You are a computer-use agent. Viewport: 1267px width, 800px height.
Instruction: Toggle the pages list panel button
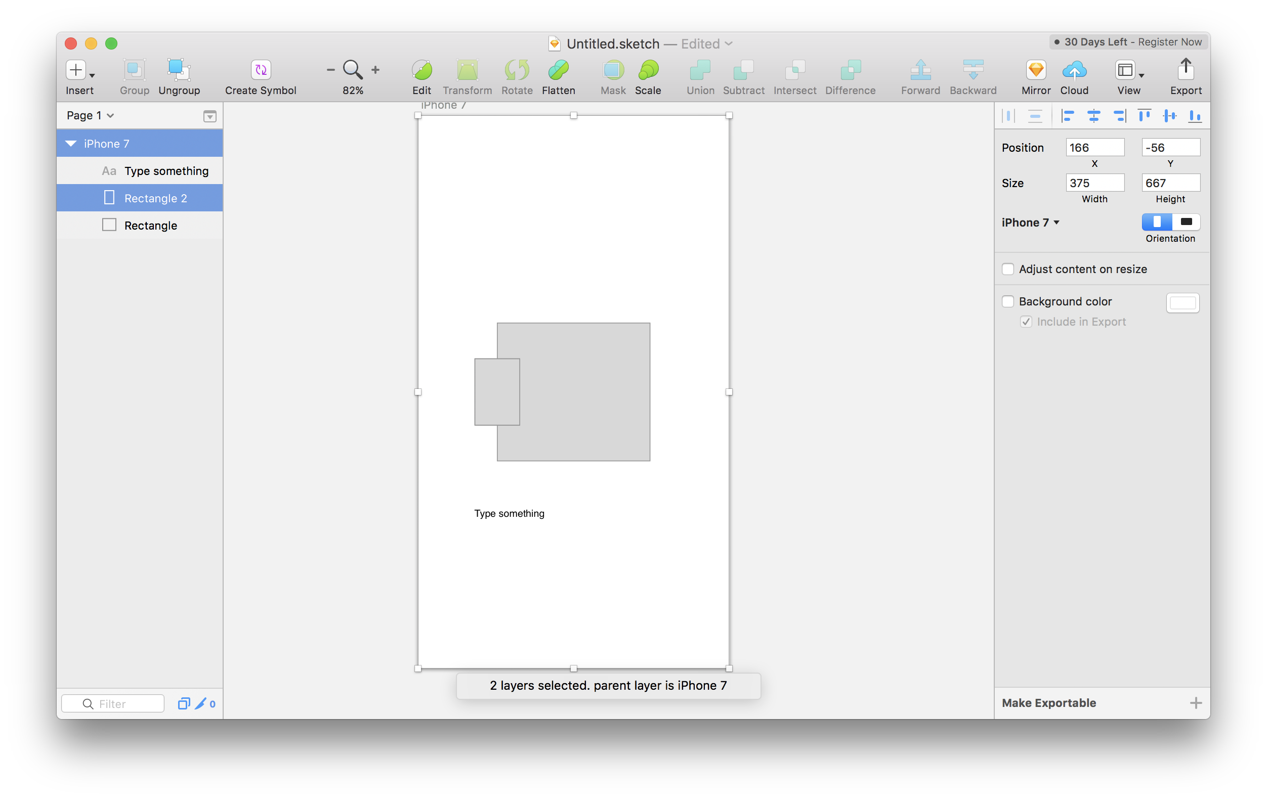click(209, 116)
